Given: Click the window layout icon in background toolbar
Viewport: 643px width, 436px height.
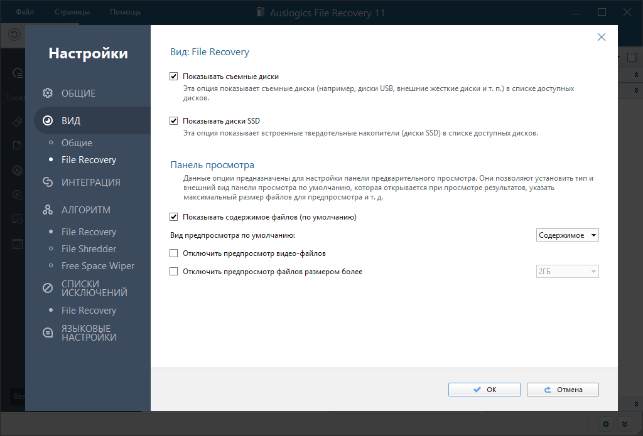Looking at the screenshot, I should 632,57.
